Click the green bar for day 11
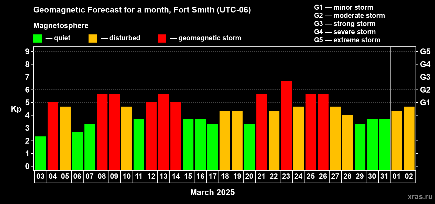Screen dimensions: 435x204 click(x=139, y=145)
